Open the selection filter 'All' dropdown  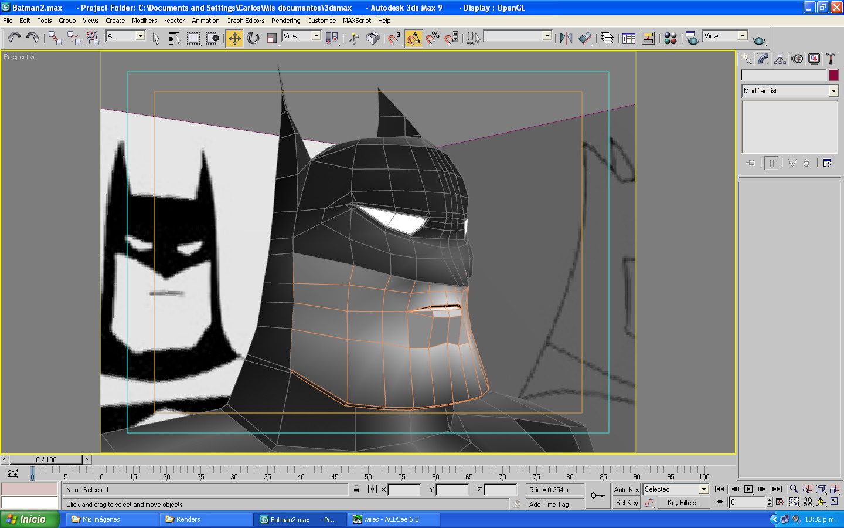tap(140, 36)
